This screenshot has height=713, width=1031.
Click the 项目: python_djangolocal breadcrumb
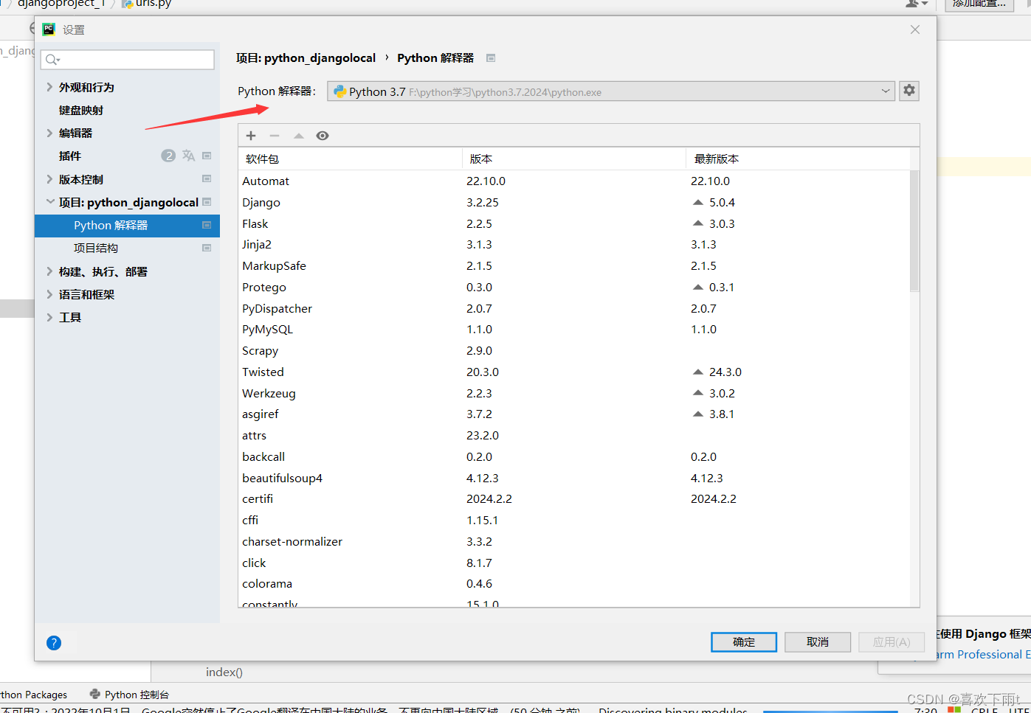tap(306, 58)
